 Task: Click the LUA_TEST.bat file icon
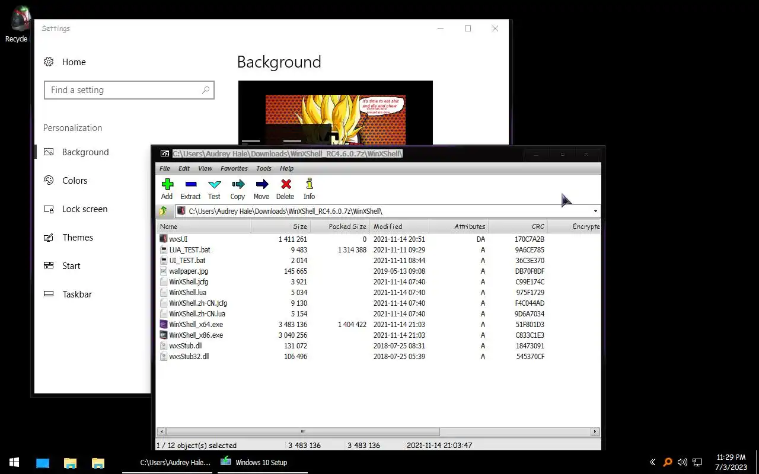pos(164,250)
